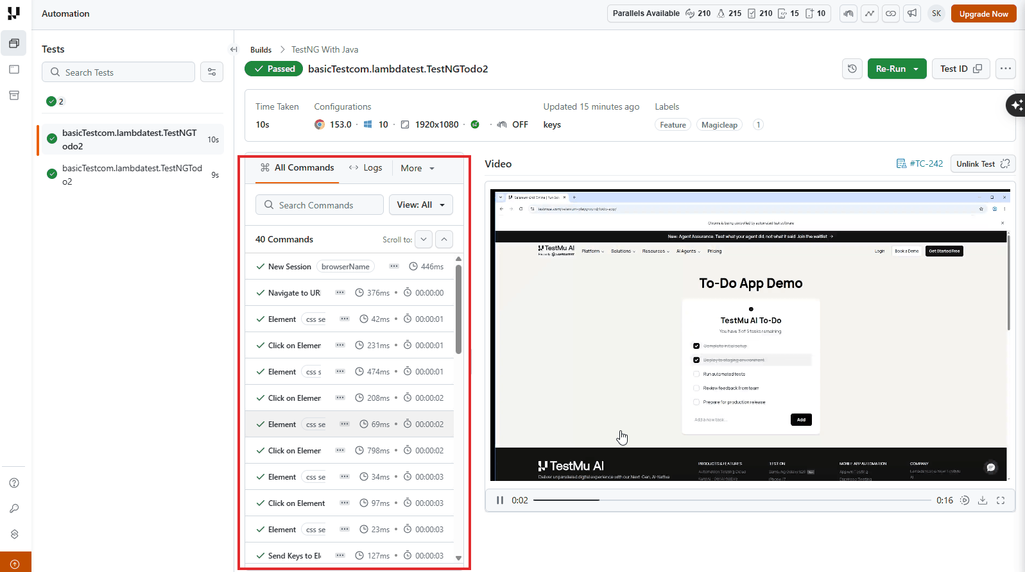Screen dimensions: 1025x572
Task: Click the Magicleap label chip
Action: [719, 124]
